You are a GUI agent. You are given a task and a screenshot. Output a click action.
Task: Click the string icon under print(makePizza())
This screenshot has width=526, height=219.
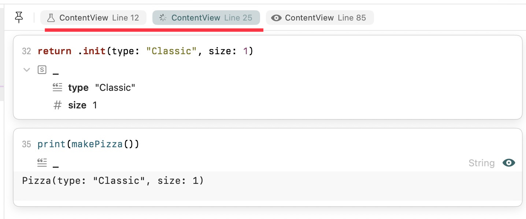point(42,163)
